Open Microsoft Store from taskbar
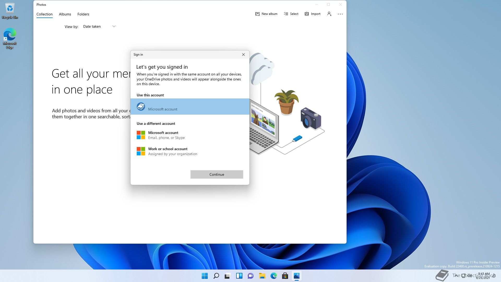 [285, 276]
